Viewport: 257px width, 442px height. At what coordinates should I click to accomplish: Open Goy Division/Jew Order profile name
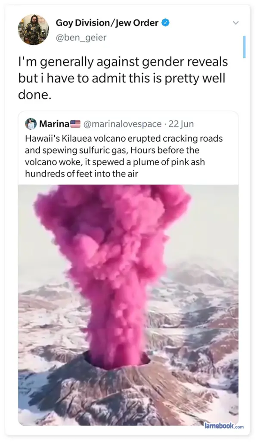pyautogui.click(x=107, y=22)
